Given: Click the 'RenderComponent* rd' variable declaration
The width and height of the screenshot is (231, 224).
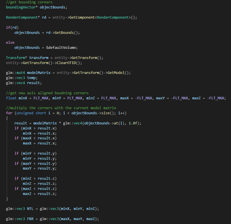Looking at the screenshot, I should 26,17.
